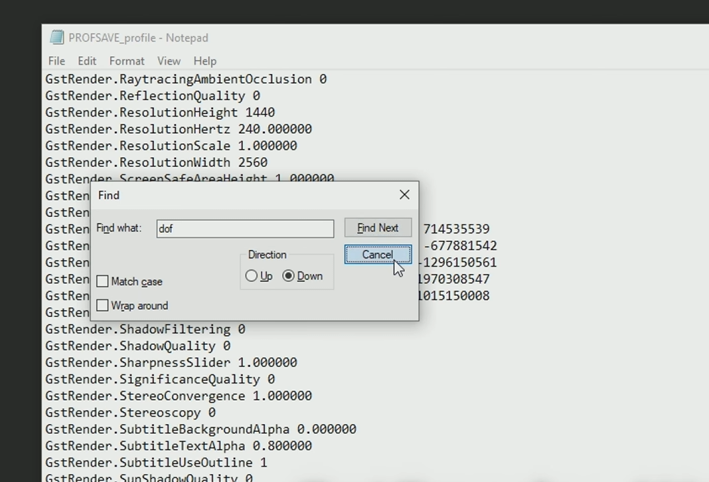The image size is (709, 482).
Task: Select the Up direction radio button
Action: pyautogui.click(x=252, y=276)
